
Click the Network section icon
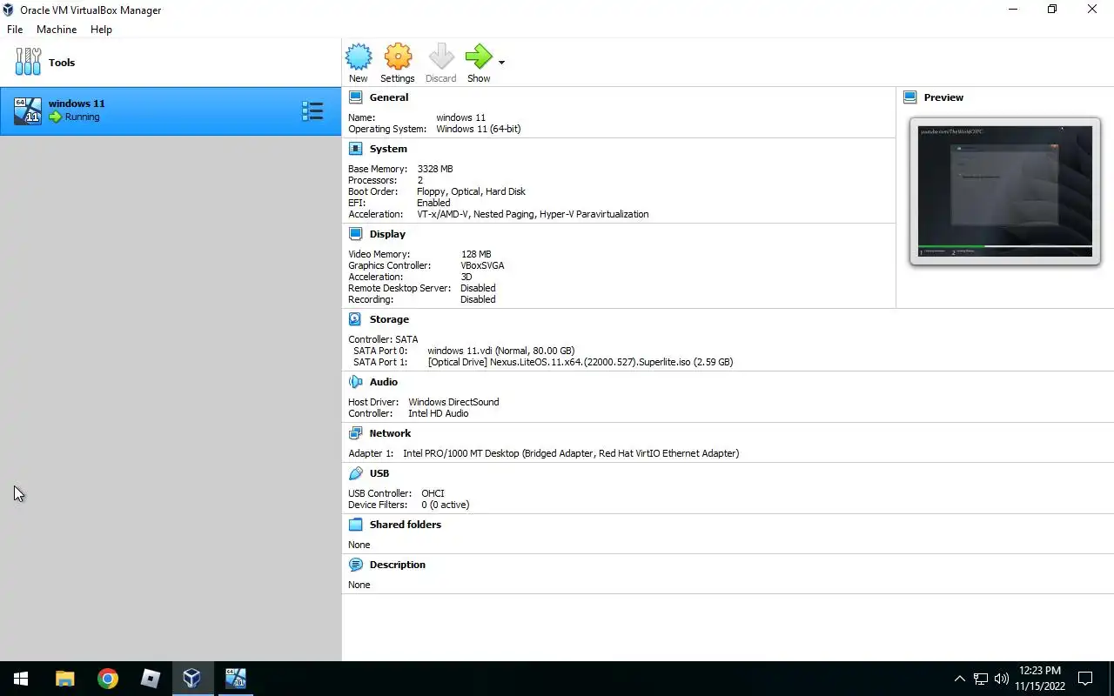tap(355, 433)
